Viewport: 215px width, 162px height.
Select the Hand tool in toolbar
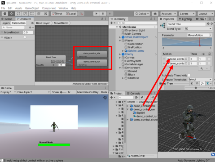click(x=5, y=13)
